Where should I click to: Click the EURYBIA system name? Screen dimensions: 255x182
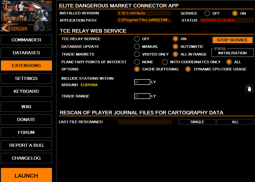coord(89,85)
